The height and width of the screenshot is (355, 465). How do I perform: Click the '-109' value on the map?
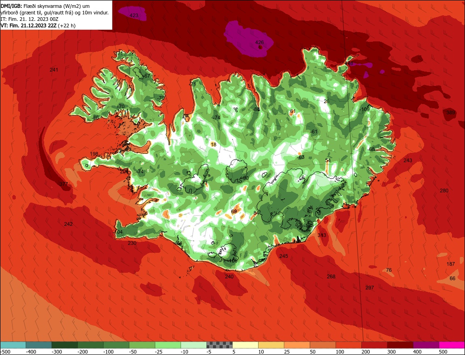click(x=365, y=109)
